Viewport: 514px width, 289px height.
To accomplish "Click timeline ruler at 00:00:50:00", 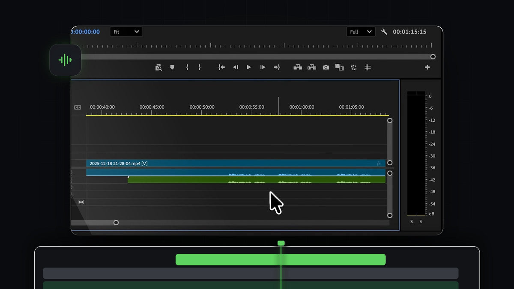I will (202, 107).
